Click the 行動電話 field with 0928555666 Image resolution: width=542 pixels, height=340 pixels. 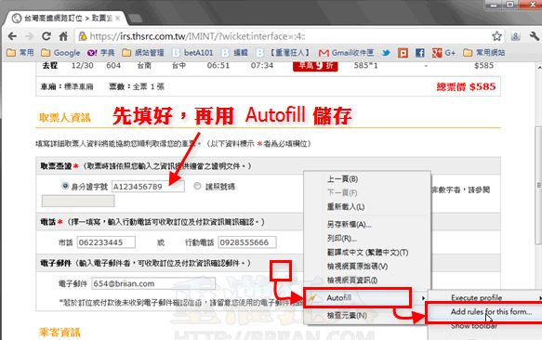pos(247,242)
